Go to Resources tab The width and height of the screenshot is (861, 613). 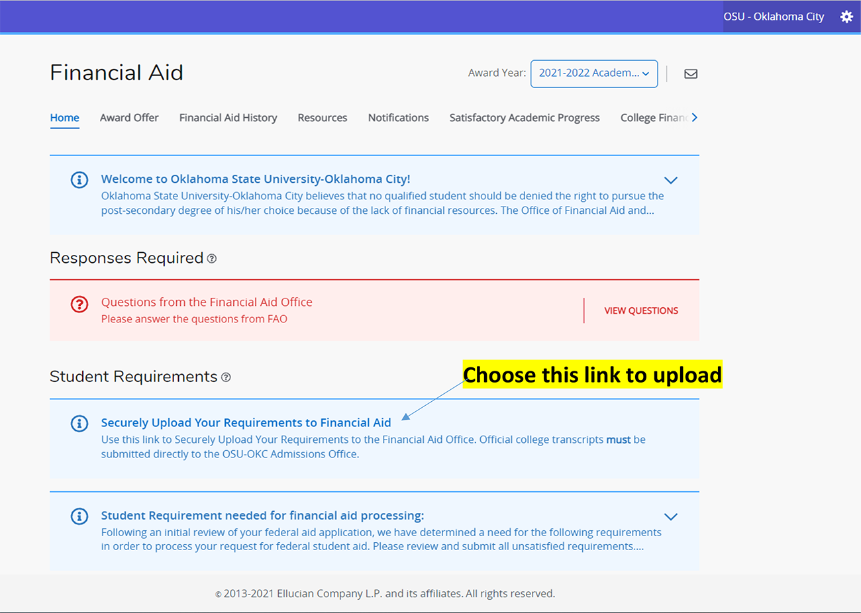[x=323, y=118]
